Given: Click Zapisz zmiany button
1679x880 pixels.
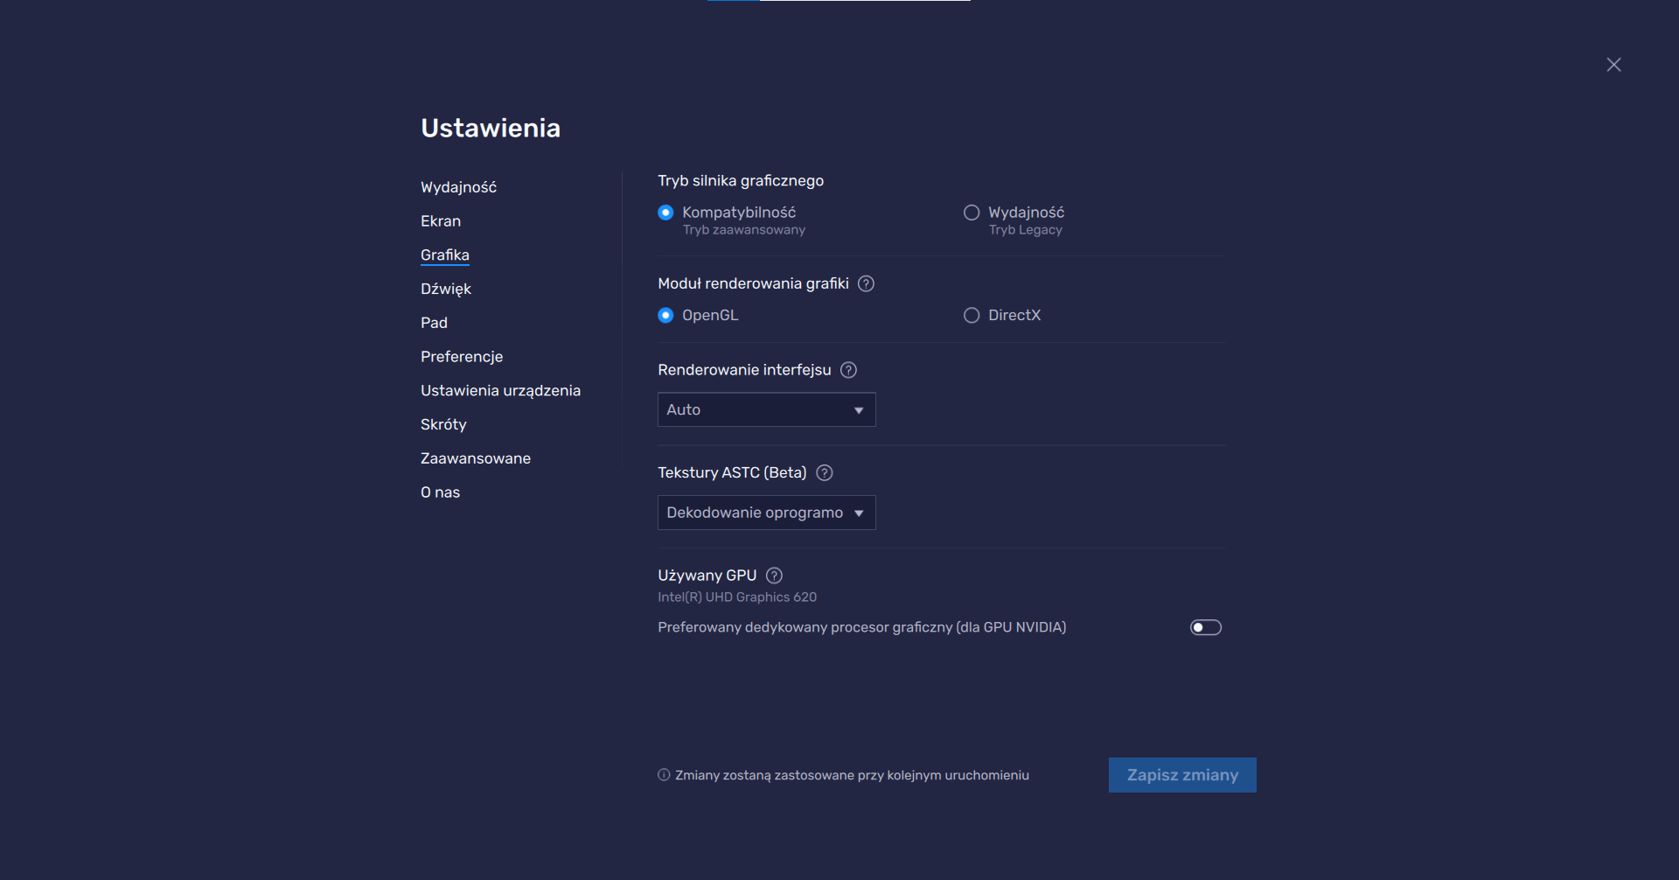Looking at the screenshot, I should pyautogui.click(x=1182, y=775).
